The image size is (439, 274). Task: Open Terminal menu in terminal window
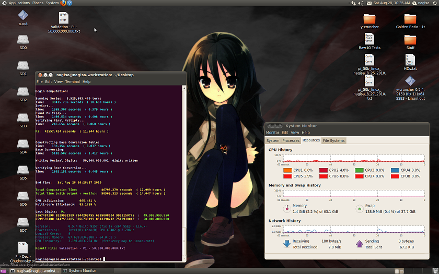(x=73, y=81)
